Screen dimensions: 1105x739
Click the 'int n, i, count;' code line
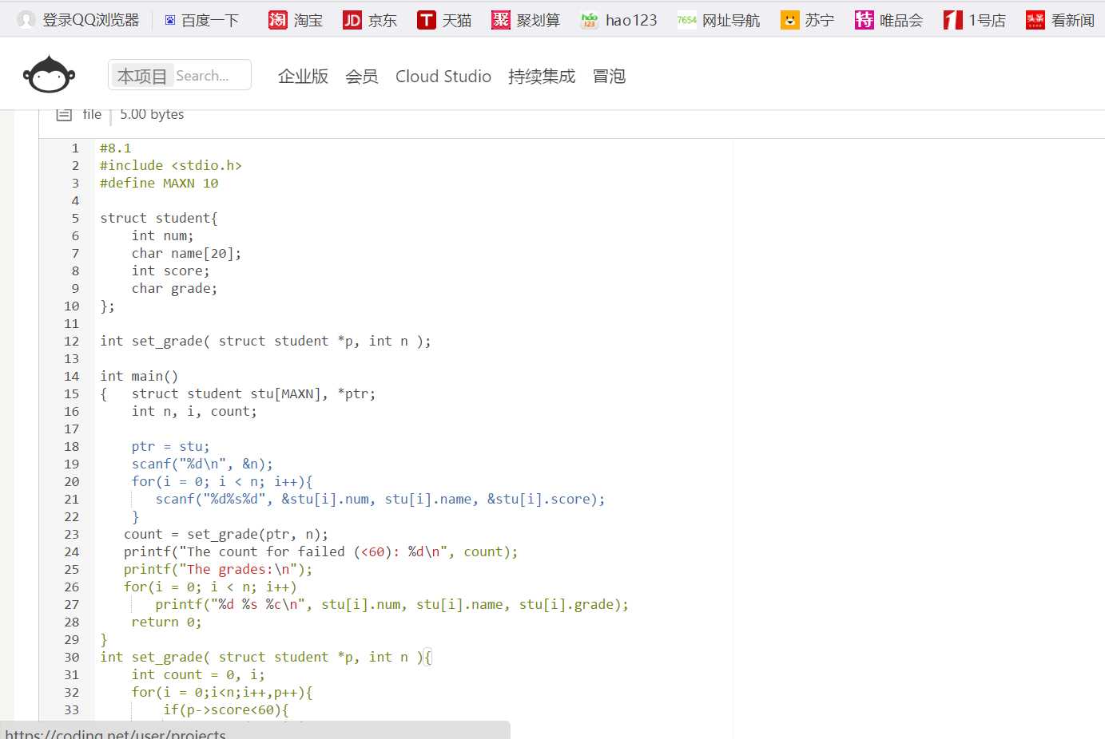(x=194, y=411)
